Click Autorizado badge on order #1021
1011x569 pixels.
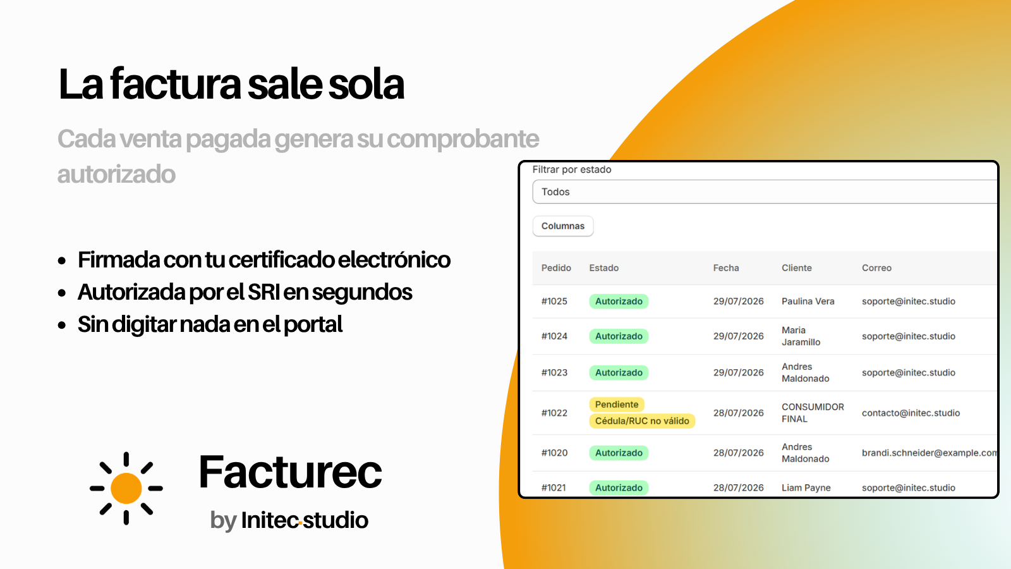(619, 487)
